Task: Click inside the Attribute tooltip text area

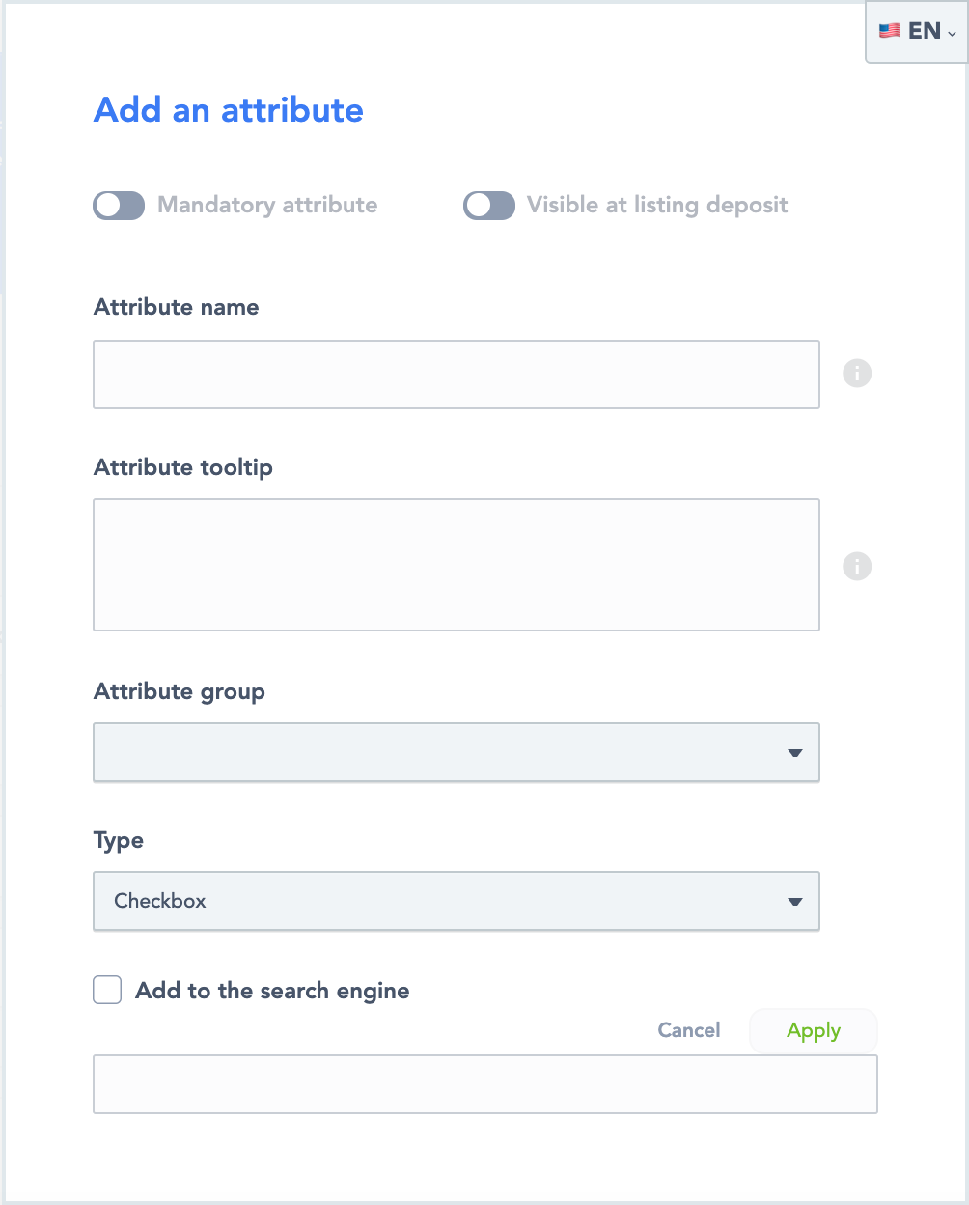Action: (456, 565)
